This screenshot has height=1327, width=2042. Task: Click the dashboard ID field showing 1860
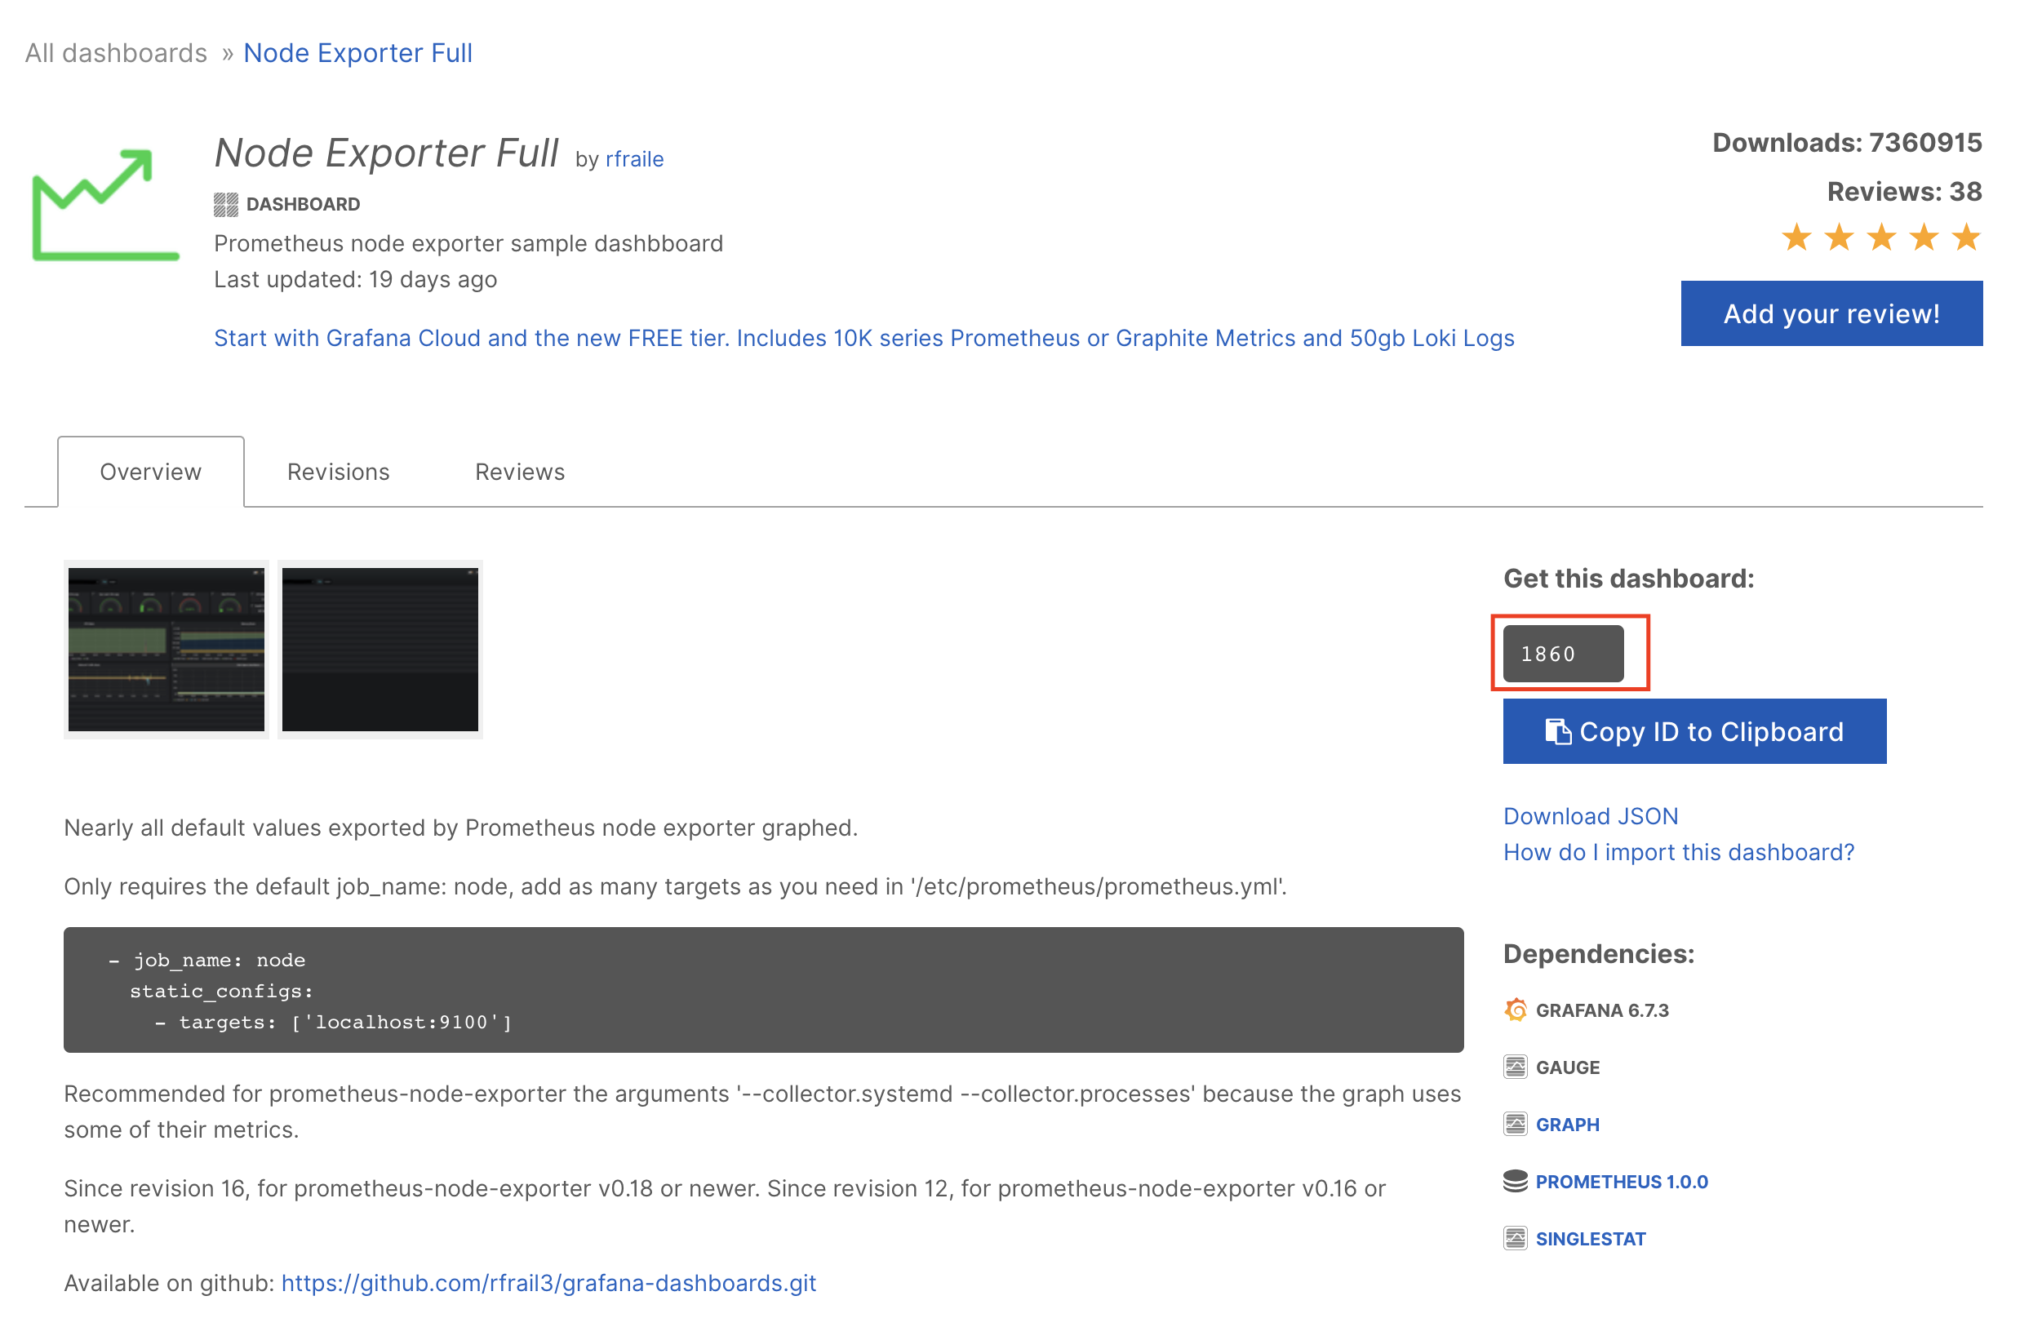(x=1562, y=654)
